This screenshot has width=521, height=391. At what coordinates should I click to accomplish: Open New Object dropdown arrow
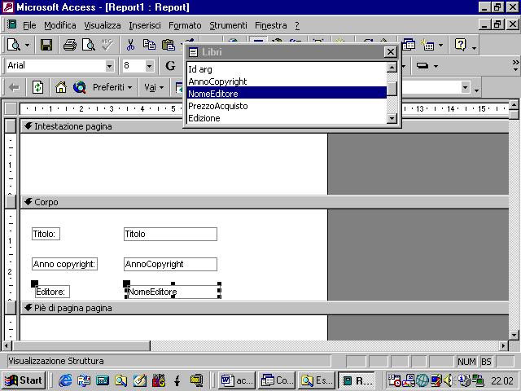click(440, 45)
